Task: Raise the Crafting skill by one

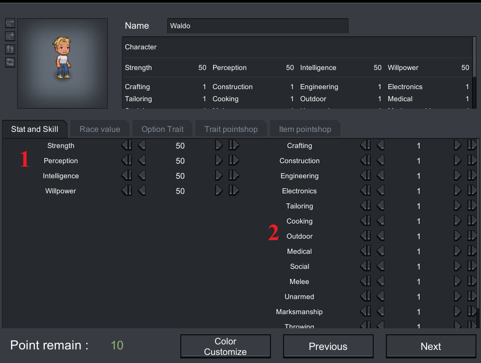Action: point(457,146)
